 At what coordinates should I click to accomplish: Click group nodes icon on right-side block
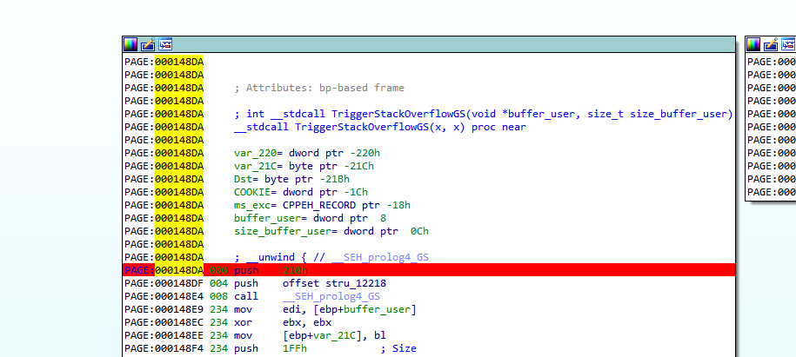click(x=788, y=44)
